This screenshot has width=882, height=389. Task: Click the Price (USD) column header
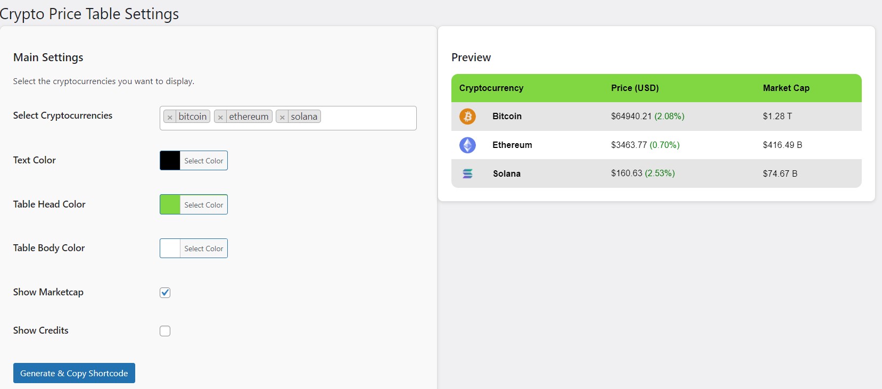(635, 88)
